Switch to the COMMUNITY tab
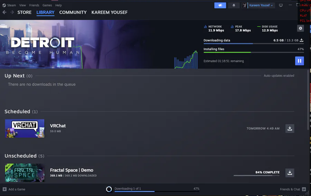The image size is (311, 196). (73, 12)
